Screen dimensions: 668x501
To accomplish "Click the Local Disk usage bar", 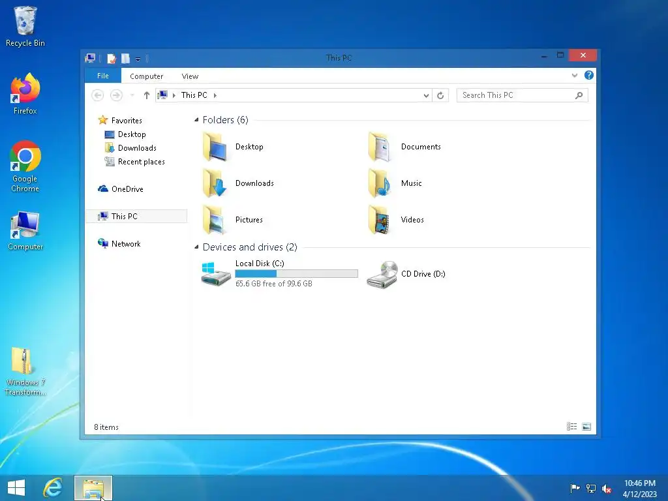I will (297, 273).
